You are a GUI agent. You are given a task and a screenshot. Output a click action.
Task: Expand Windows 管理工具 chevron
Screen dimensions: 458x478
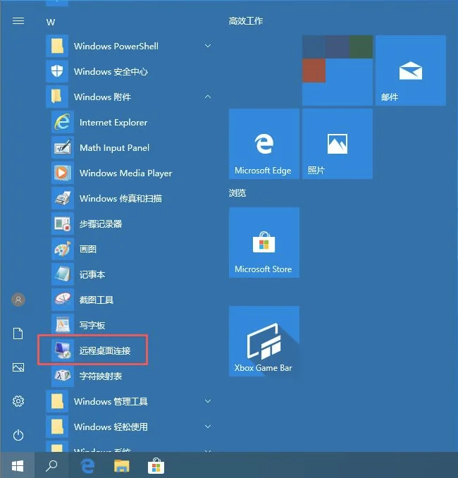tap(208, 401)
